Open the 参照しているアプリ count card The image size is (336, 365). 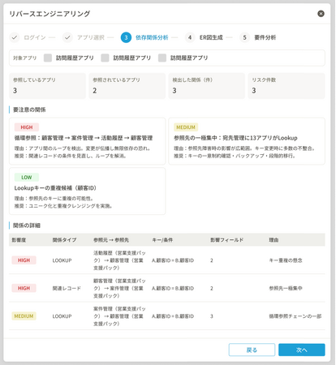pyautogui.click(x=47, y=86)
